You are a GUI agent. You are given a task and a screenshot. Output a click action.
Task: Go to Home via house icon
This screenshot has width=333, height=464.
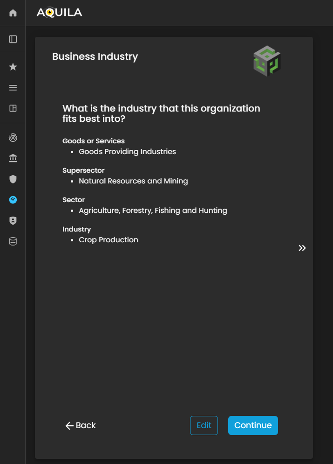13,13
